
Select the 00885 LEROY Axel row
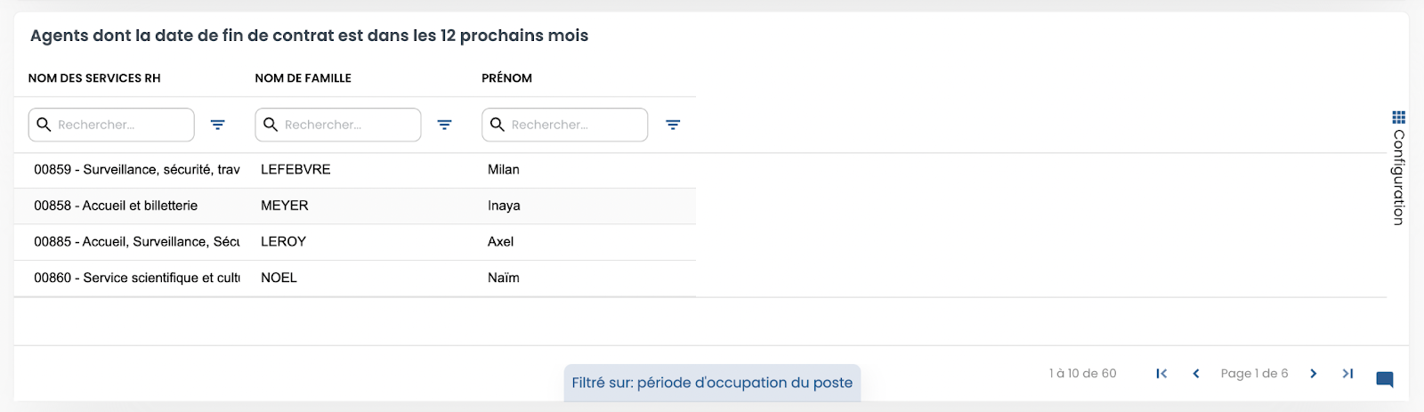pyautogui.click(x=355, y=242)
